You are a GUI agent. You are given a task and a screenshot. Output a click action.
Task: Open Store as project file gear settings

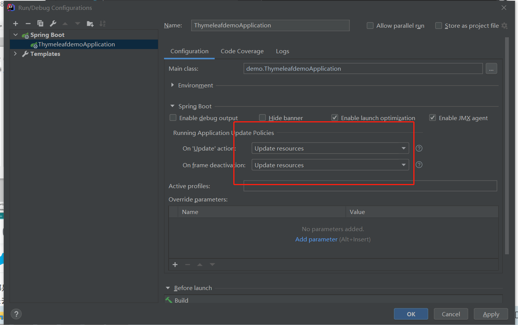point(505,26)
